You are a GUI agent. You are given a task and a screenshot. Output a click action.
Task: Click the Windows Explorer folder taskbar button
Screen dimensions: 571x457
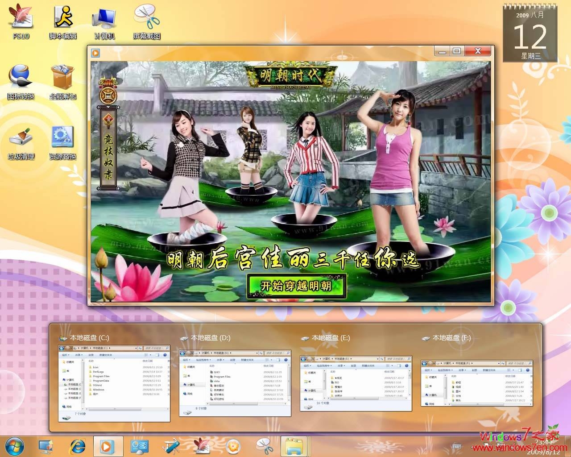294,446
